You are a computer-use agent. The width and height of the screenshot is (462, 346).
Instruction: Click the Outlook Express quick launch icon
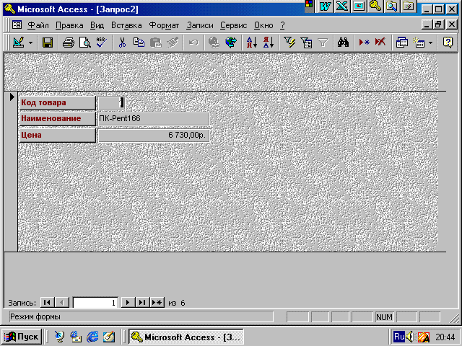click(x=76, y=337)
